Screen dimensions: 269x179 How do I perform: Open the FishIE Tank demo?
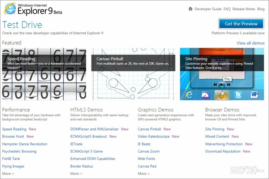point(11,158)
